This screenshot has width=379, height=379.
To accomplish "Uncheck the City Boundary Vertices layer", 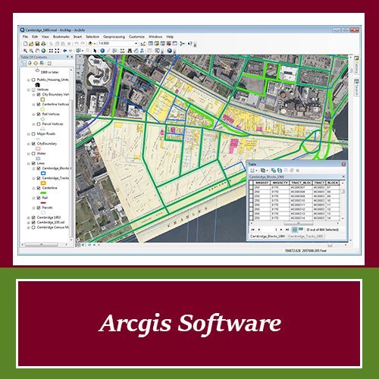I will pos(39,95).
